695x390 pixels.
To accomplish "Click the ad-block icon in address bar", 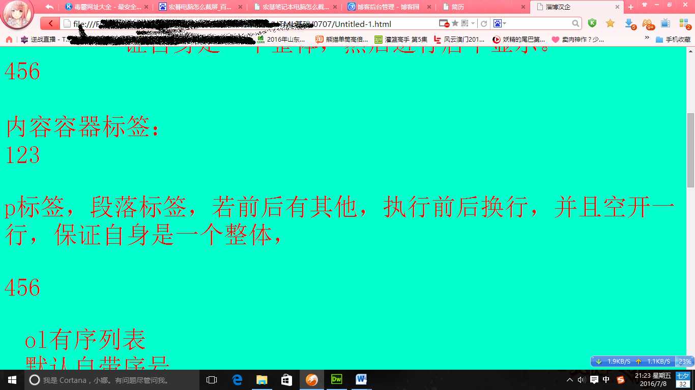I will click(444, 23).
